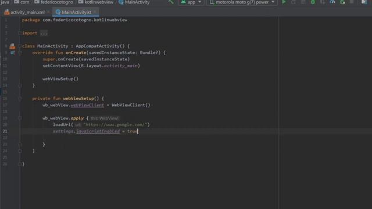This screenshot has width=372, height=209.
Task: Run the app with the green play icon
Action: click(x=284, y=2)
